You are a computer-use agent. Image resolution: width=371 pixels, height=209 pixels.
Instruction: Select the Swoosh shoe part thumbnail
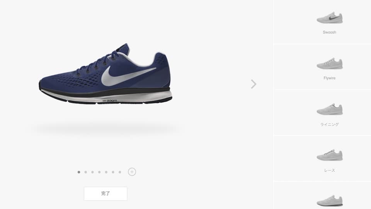coord(330,17)
